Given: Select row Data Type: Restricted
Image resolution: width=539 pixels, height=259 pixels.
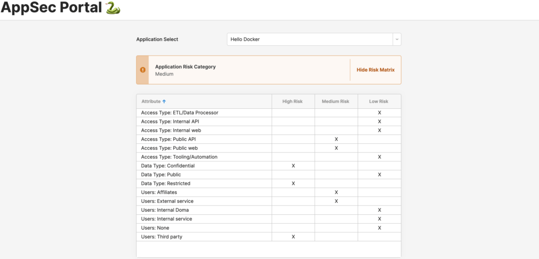Looking at the screenshot, I should [269, 183].
